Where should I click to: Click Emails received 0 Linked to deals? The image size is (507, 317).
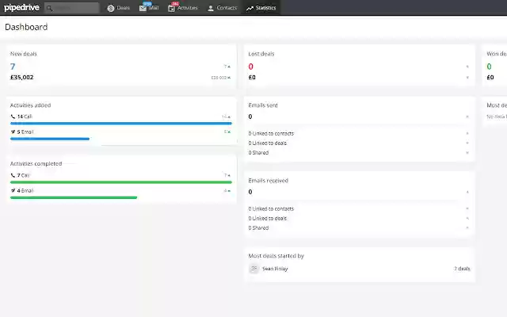coord(268,219)
